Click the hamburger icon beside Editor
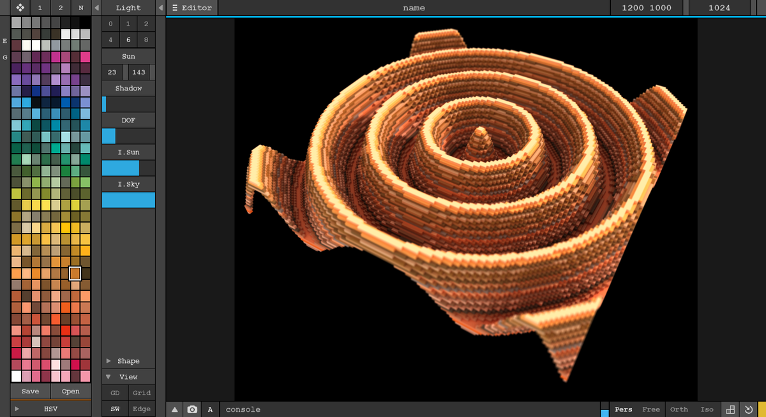 click(x=175, y=8)
